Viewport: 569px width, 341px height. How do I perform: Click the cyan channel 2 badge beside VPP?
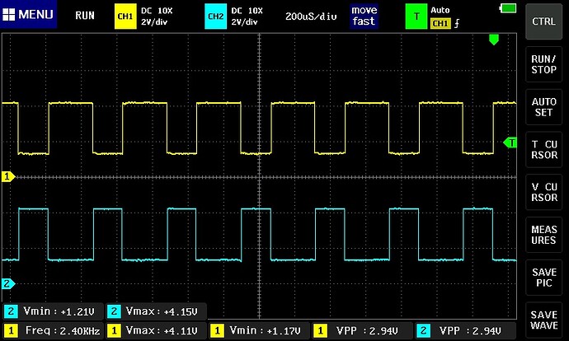pyautogui.click(x=423, y=330)
